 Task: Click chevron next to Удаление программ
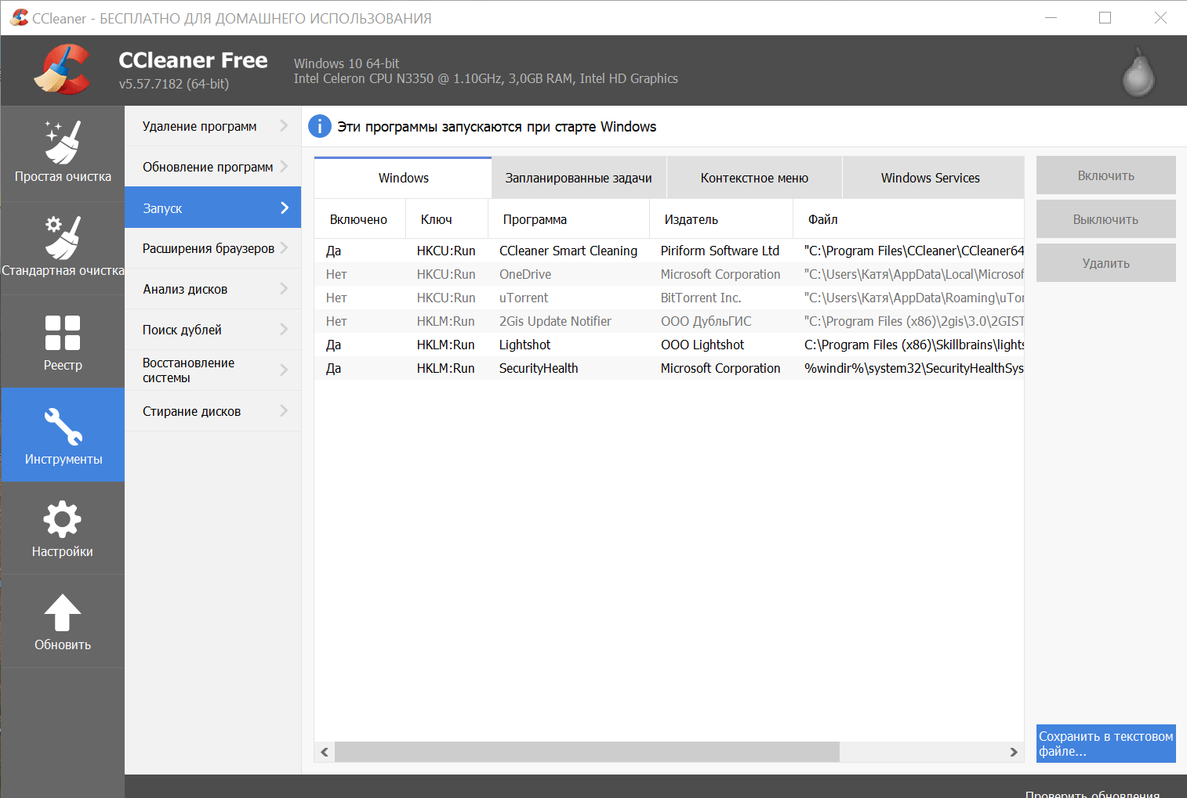(284, 126)
